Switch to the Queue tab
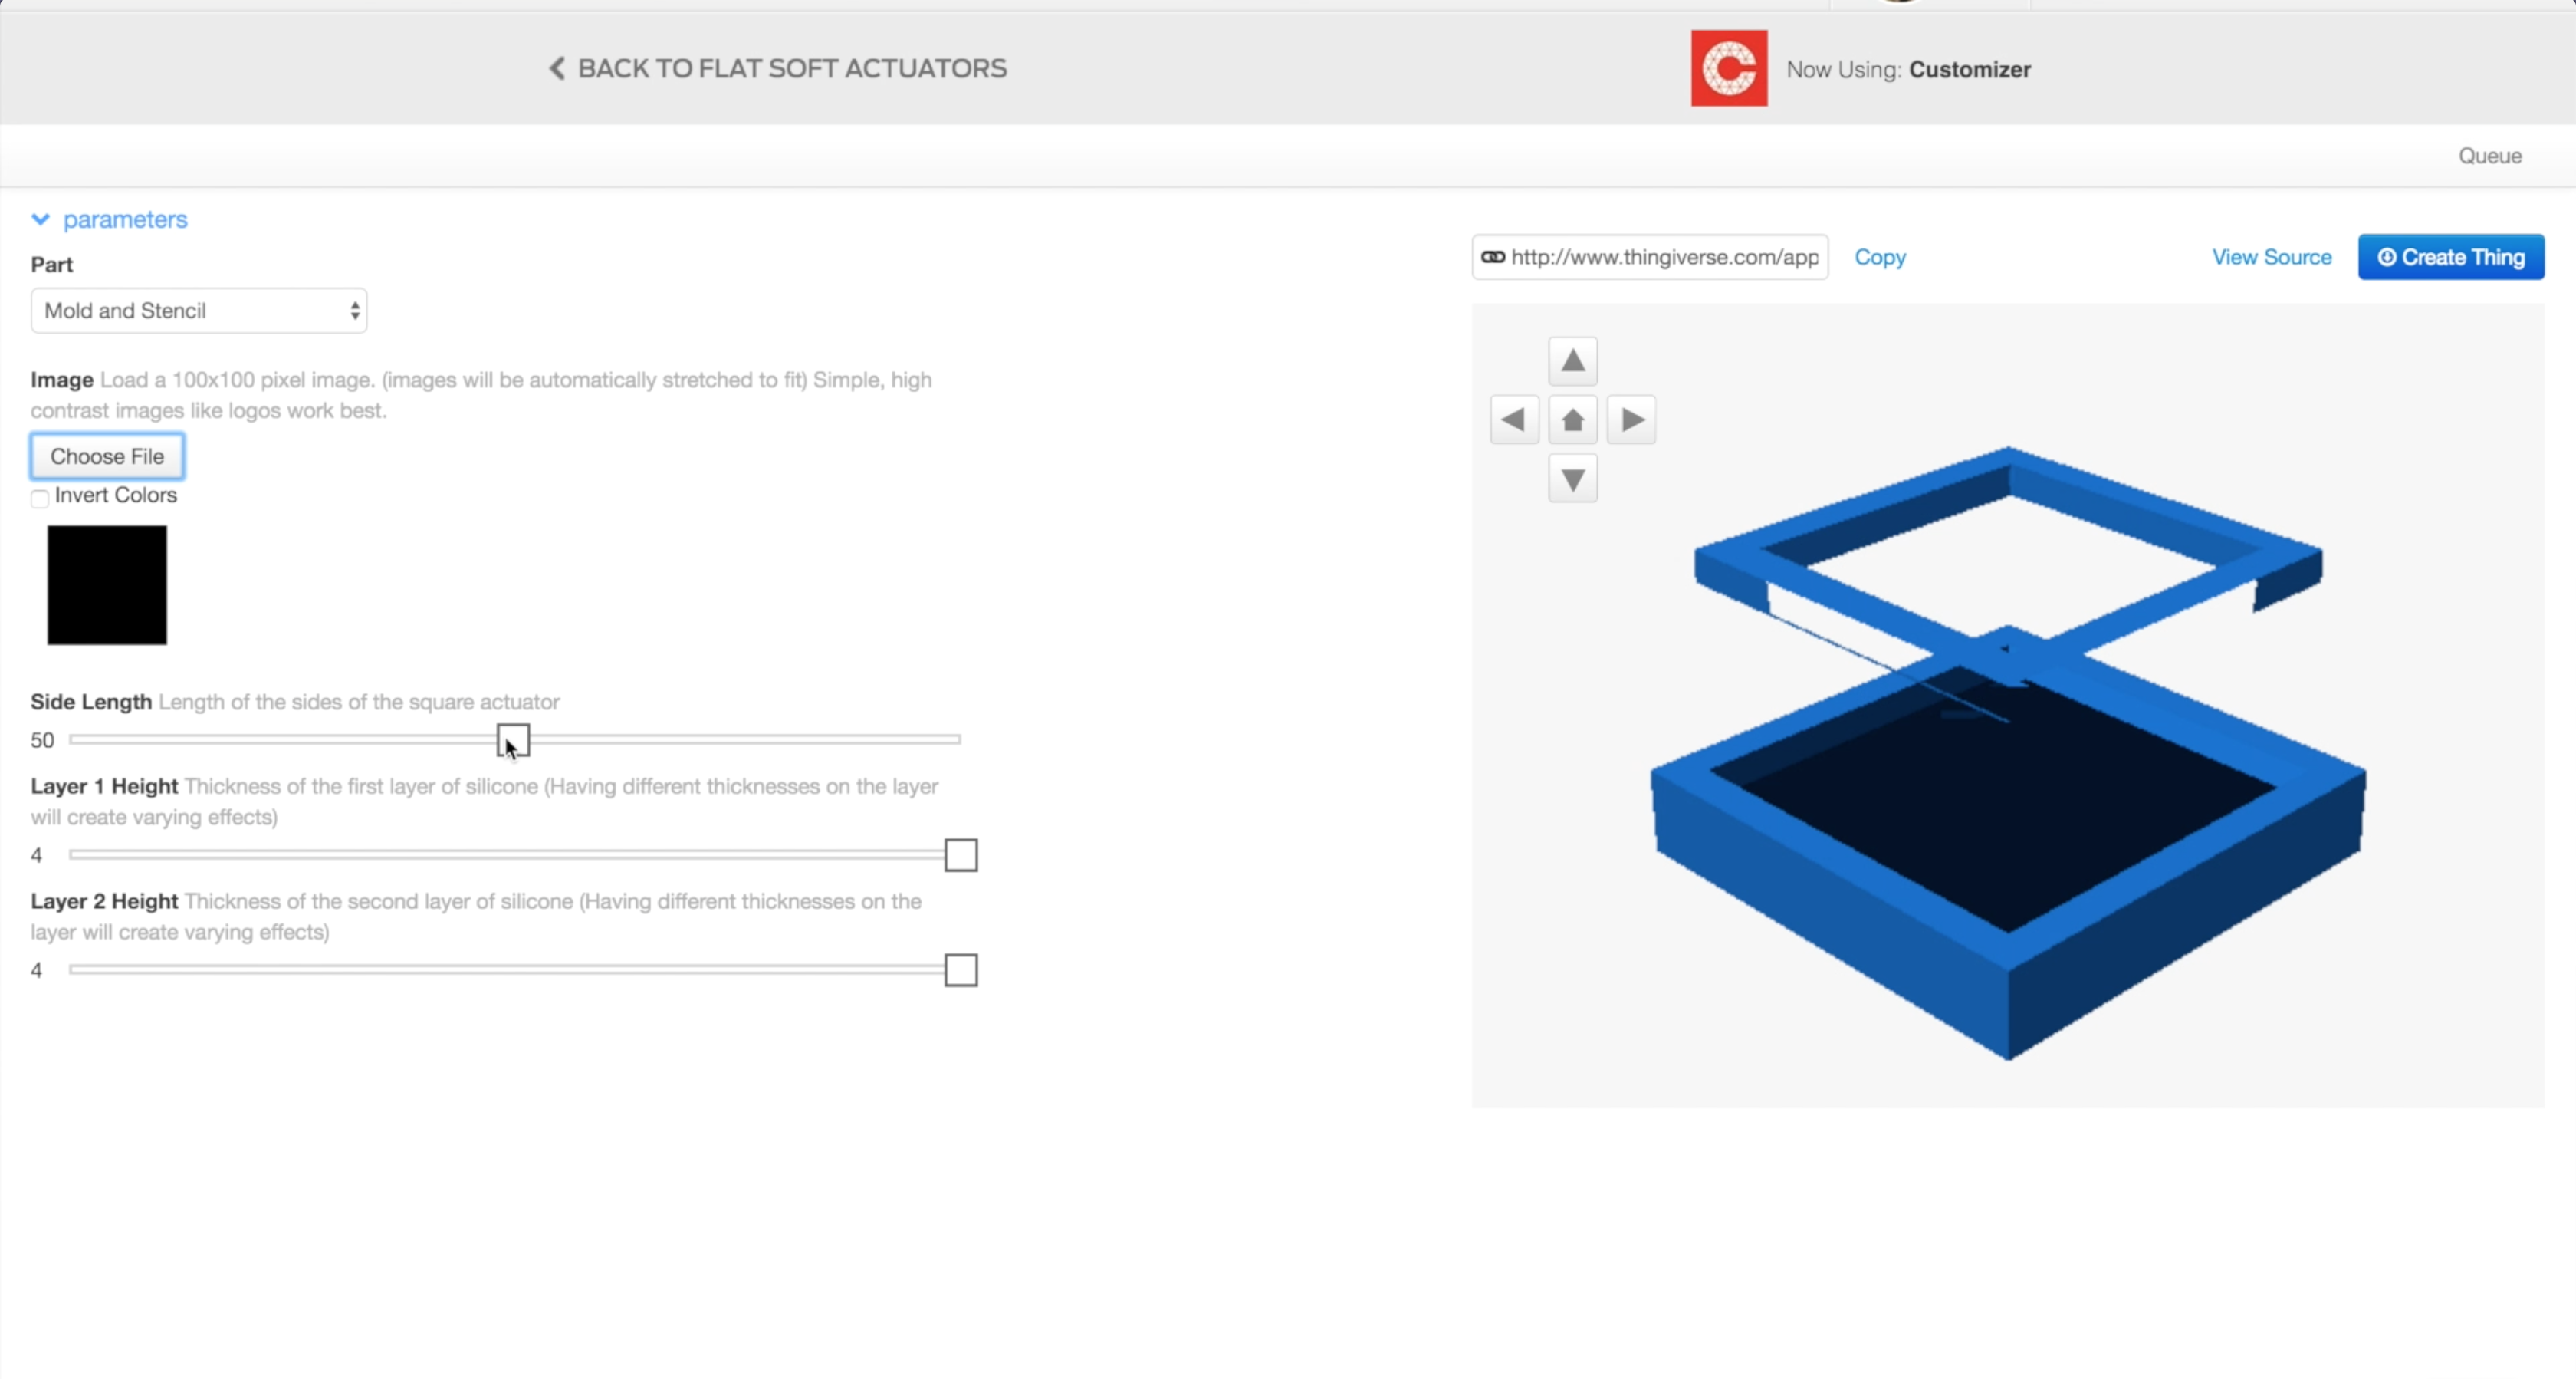 coord(2489,155)
